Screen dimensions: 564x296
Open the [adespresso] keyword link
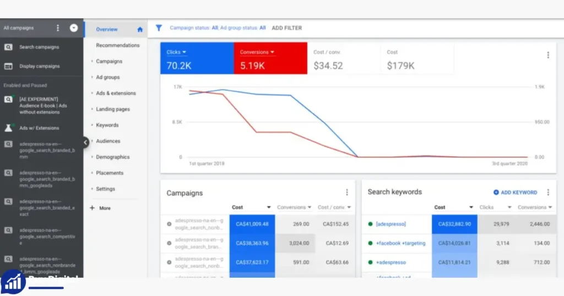click(x=391, y=224)
